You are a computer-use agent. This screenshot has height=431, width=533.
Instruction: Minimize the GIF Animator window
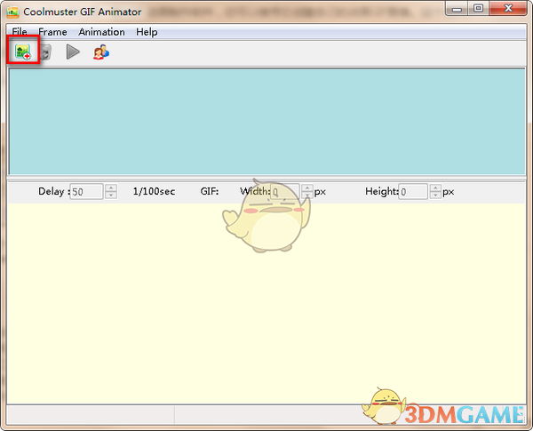457,9
